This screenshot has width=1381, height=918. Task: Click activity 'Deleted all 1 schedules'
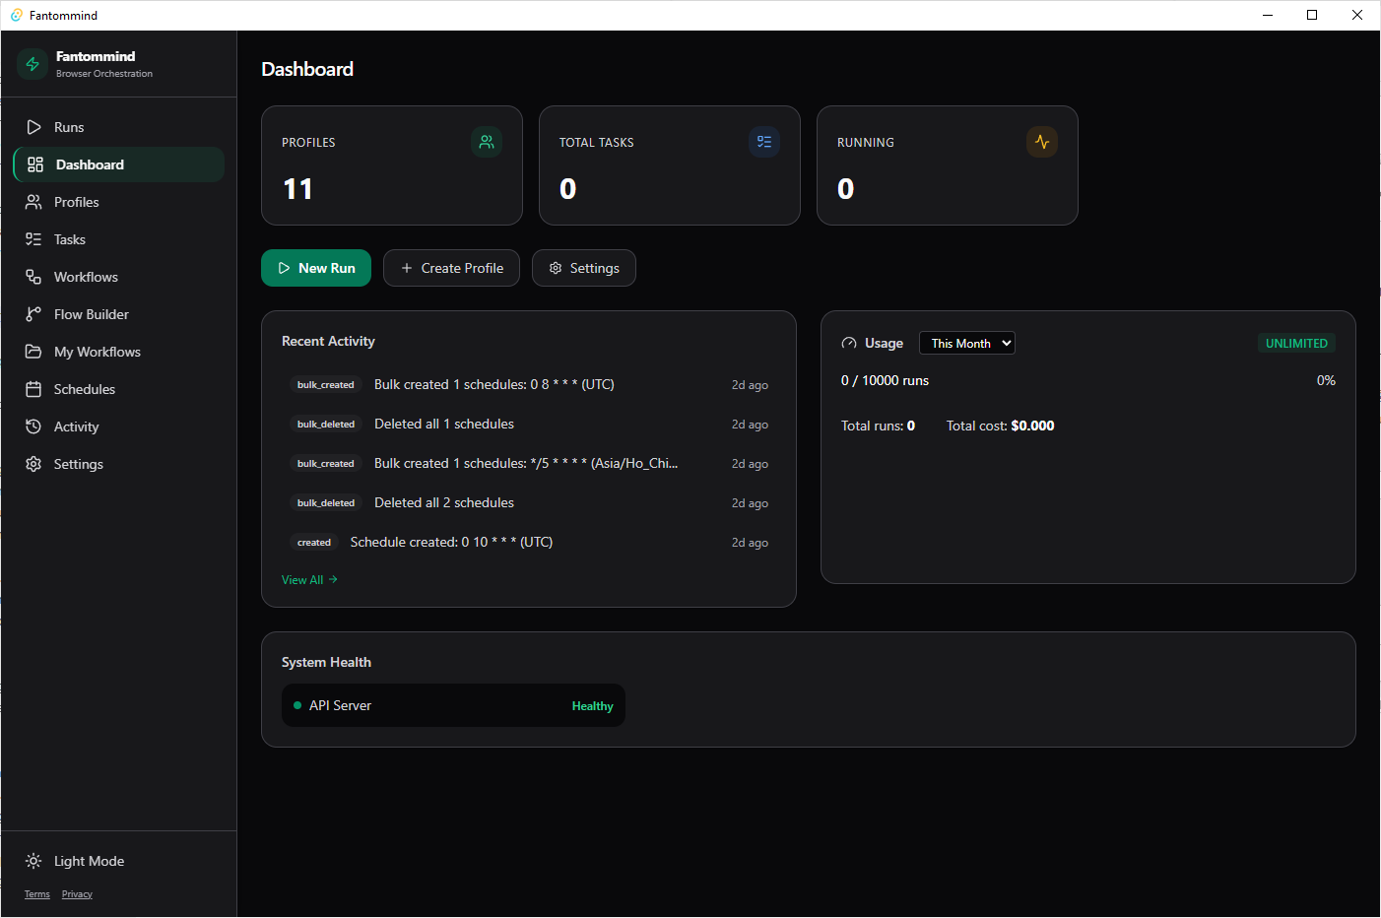pyautogui.click(x=528, y=424)
